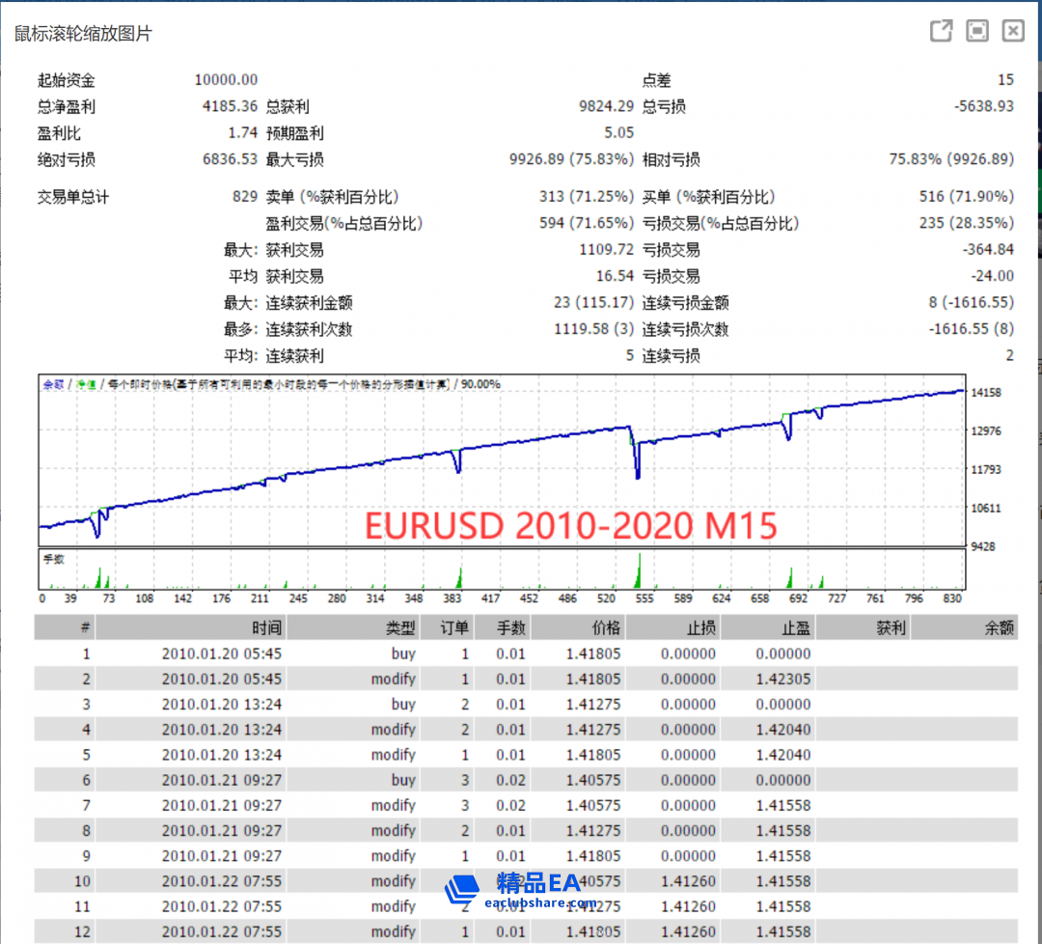Select row 1 buy order entry

pos(403,653)
